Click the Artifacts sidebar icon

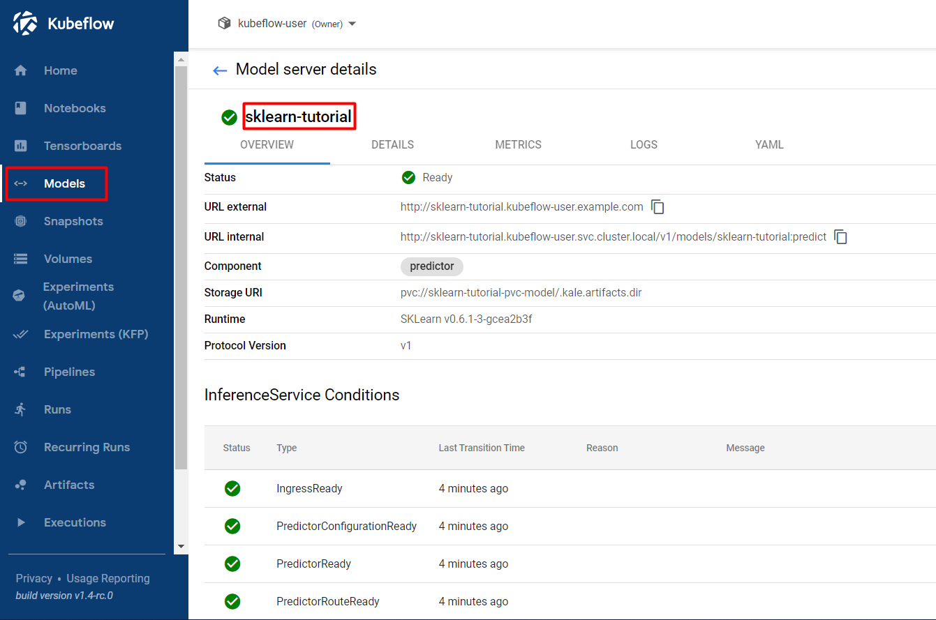pos(21,485)
